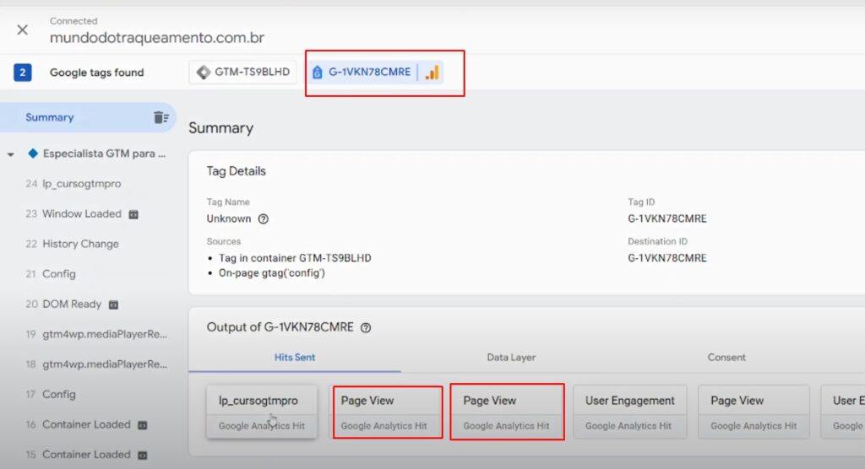Viewport: 865px width, 469px height.
Task: Click the help icon next to Unknown
Action: pos(264,219)
